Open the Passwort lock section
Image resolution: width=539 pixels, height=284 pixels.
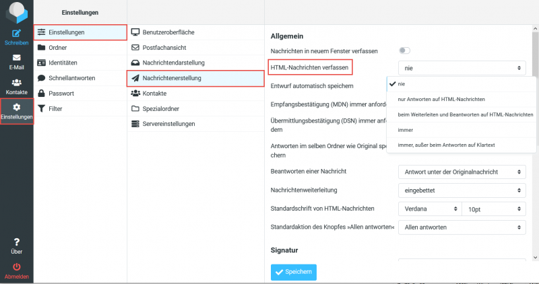61,93
